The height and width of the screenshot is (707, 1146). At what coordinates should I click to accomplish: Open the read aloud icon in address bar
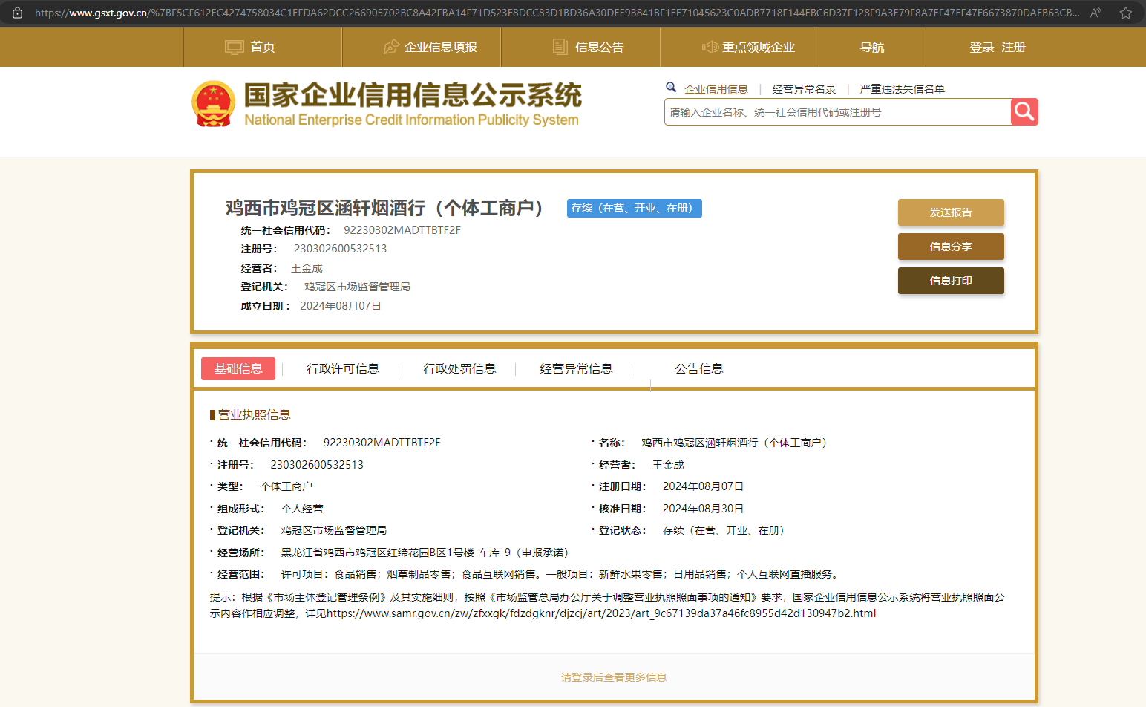(1096, 13)
